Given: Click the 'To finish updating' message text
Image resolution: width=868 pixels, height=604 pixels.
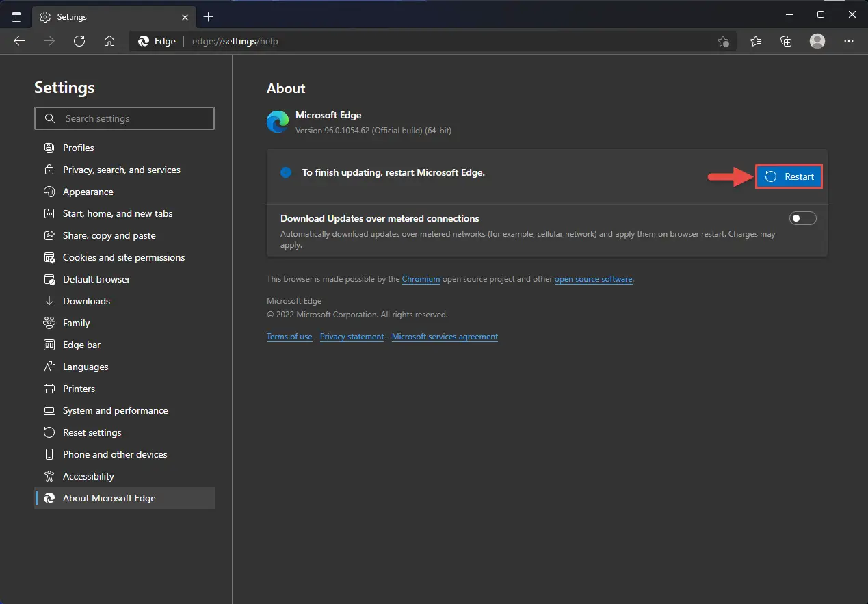Looking at the screenshot, I should (x=393, y=173).
